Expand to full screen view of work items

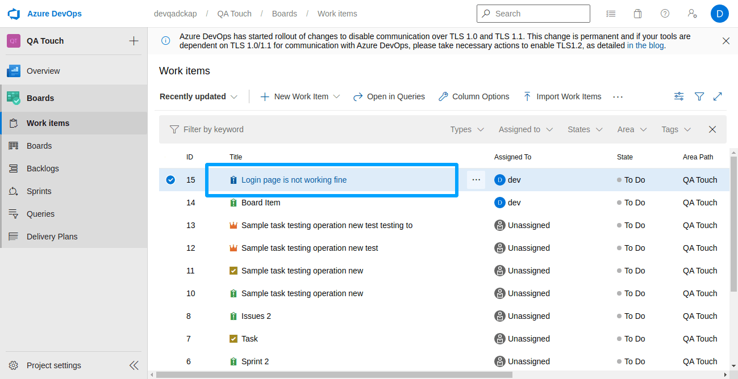pyautogui.click(x=718, y=96)
